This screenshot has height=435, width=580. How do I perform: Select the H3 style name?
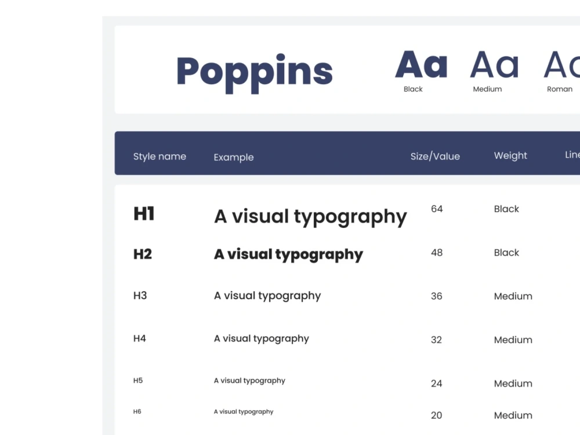[x=140, y=295]
